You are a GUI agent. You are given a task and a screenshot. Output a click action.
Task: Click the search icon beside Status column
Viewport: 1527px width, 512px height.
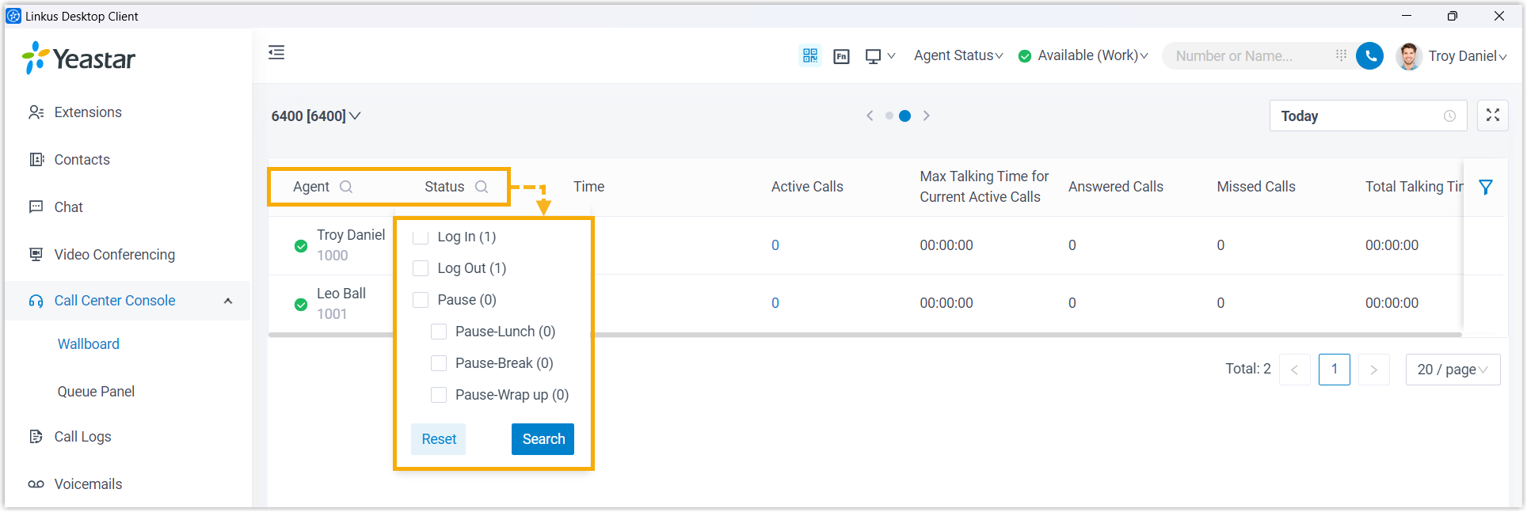point(482,187)
